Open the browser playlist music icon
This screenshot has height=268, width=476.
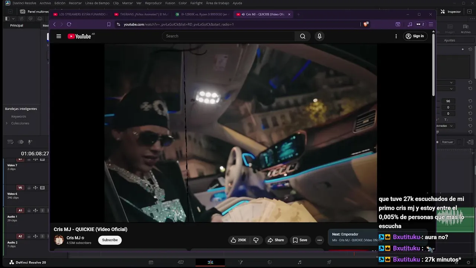coord(410,24)
